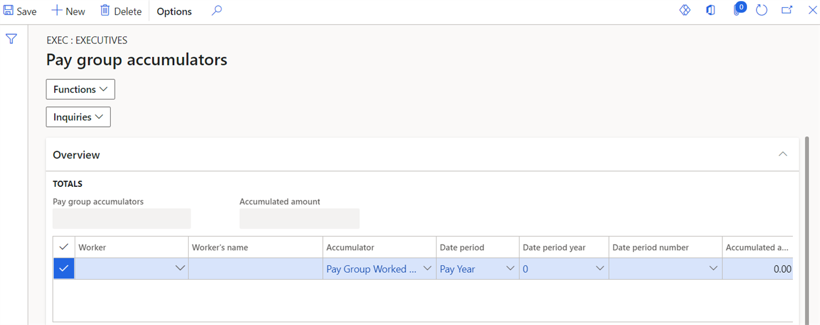Close the Pay group accumulators form
Screen dimensions: 820x325
pos(812,10)
